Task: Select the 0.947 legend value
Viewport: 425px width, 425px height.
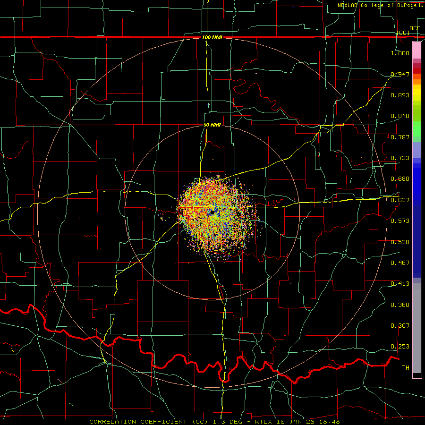Action: pos(400,74)
